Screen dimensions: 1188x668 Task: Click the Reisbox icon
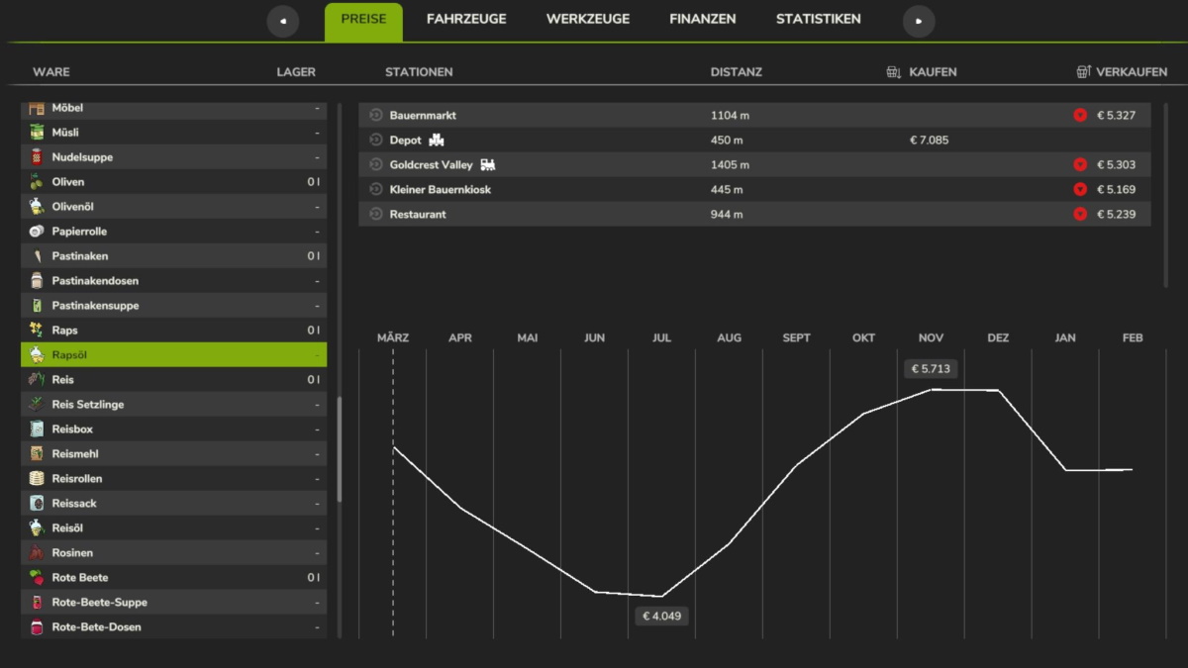37,429
